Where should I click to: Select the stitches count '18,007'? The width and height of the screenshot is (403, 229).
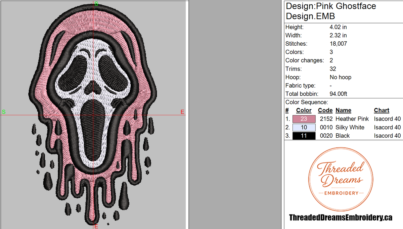(x=338, y=44)
